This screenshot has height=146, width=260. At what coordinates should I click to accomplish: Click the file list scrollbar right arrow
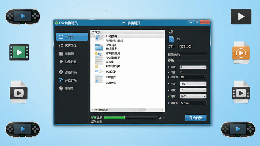163,110
